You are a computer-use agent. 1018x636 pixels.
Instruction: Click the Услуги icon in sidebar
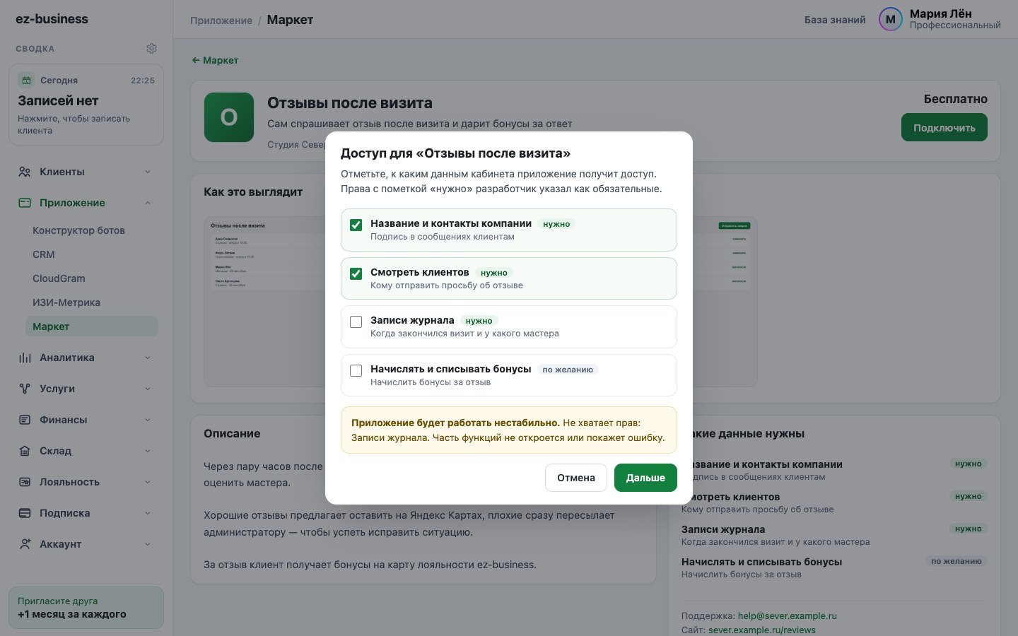(x=25, y=389)
